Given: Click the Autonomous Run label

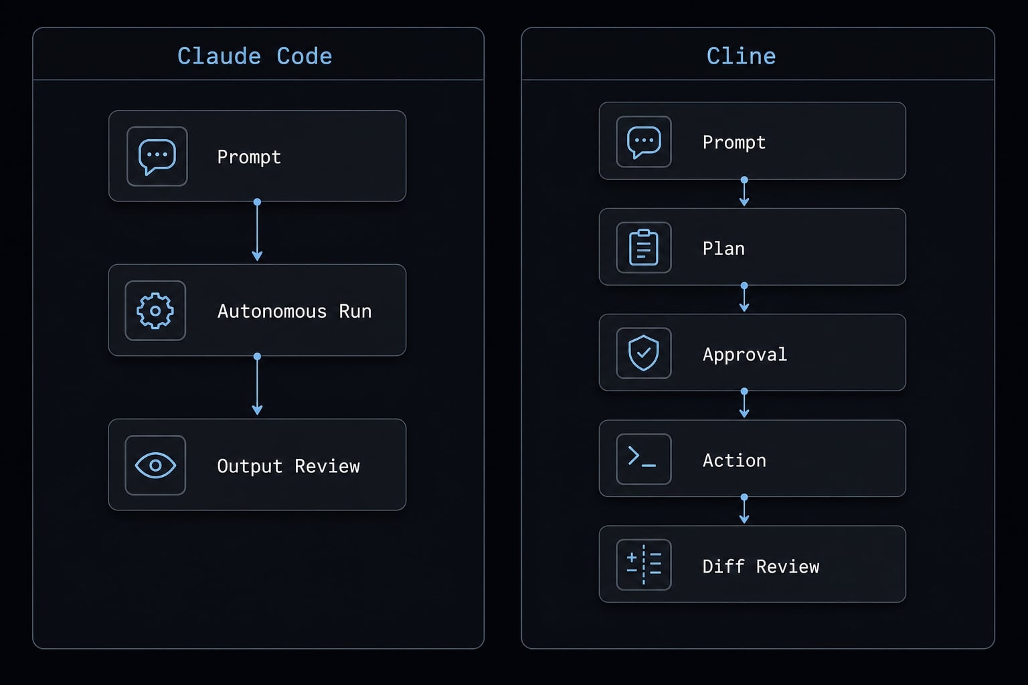Looking at the screenshot, I should click(x=294, y=311).
